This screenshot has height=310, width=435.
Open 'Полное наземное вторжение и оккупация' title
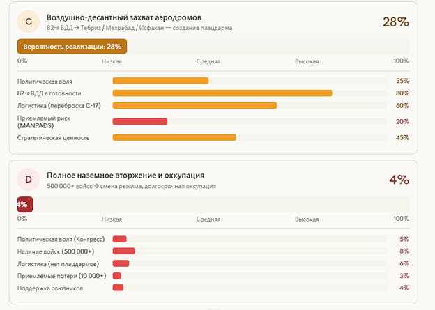[125, 176]
